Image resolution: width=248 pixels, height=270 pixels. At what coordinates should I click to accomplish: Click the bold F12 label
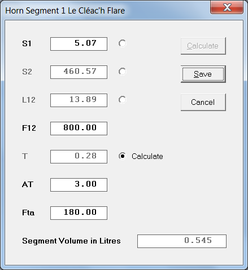point(29,128)
